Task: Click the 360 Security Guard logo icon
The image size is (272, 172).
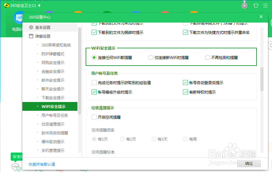Action: coord(6,6)
